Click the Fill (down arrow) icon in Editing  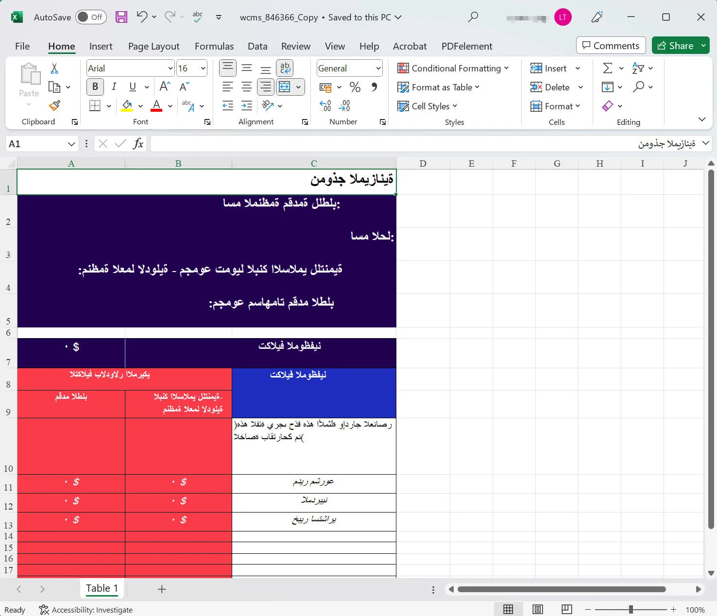click(608, 87)
